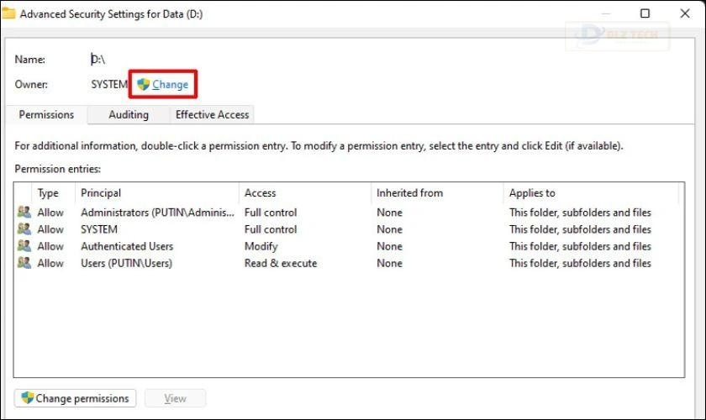This screenshot has height=420, width=706.
Task: Sort entries by the Access column header
Action: click(x=260, y=193)
